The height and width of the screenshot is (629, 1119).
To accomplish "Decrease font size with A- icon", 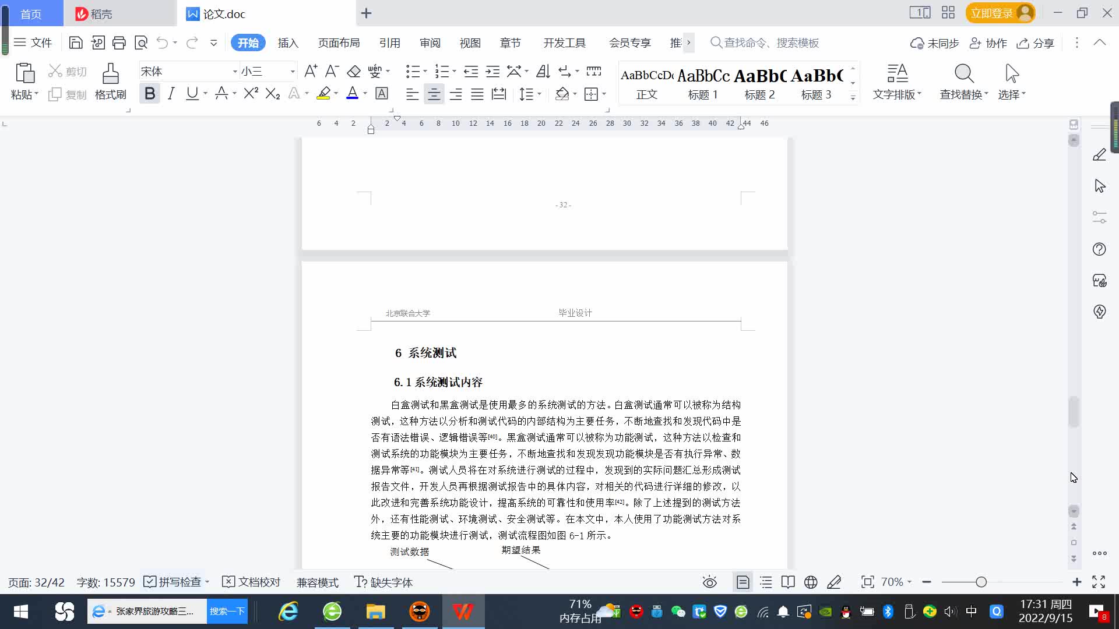I will pyautogui.click(x=332, y=71).
